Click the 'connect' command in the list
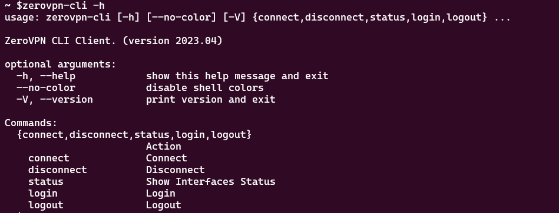Screen dimensions: 559x213 click(x=49, y=158)
